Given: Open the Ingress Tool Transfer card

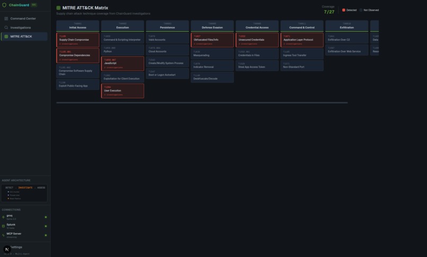Looking at the screenshot, I should pos(302,54).
